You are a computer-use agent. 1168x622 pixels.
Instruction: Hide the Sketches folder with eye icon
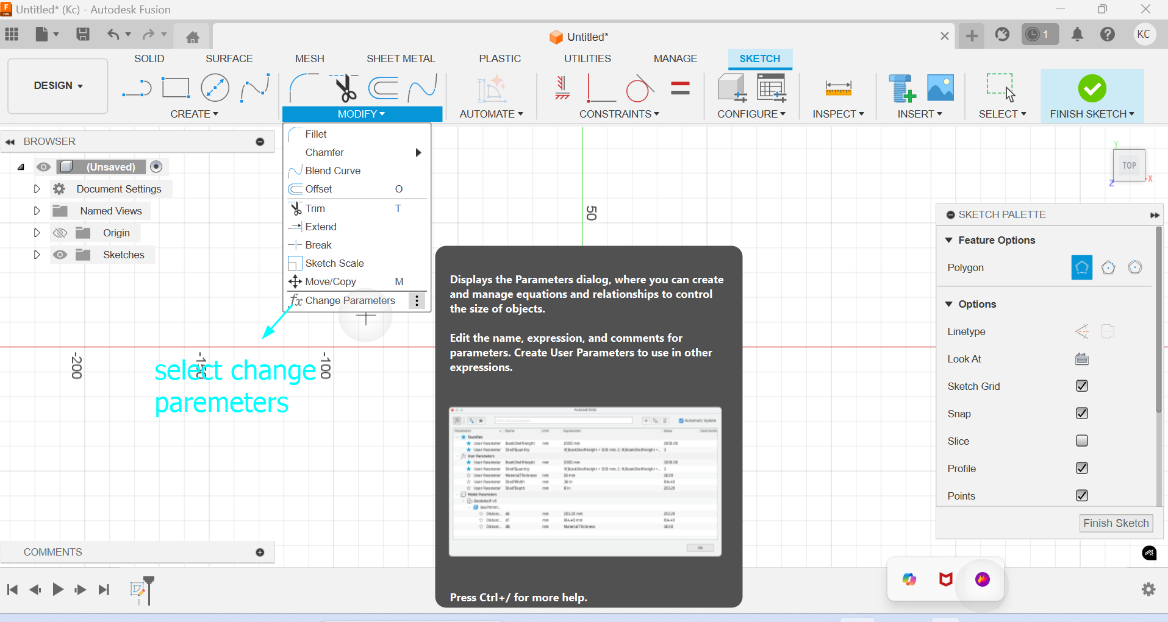click(x=60, y=255)
